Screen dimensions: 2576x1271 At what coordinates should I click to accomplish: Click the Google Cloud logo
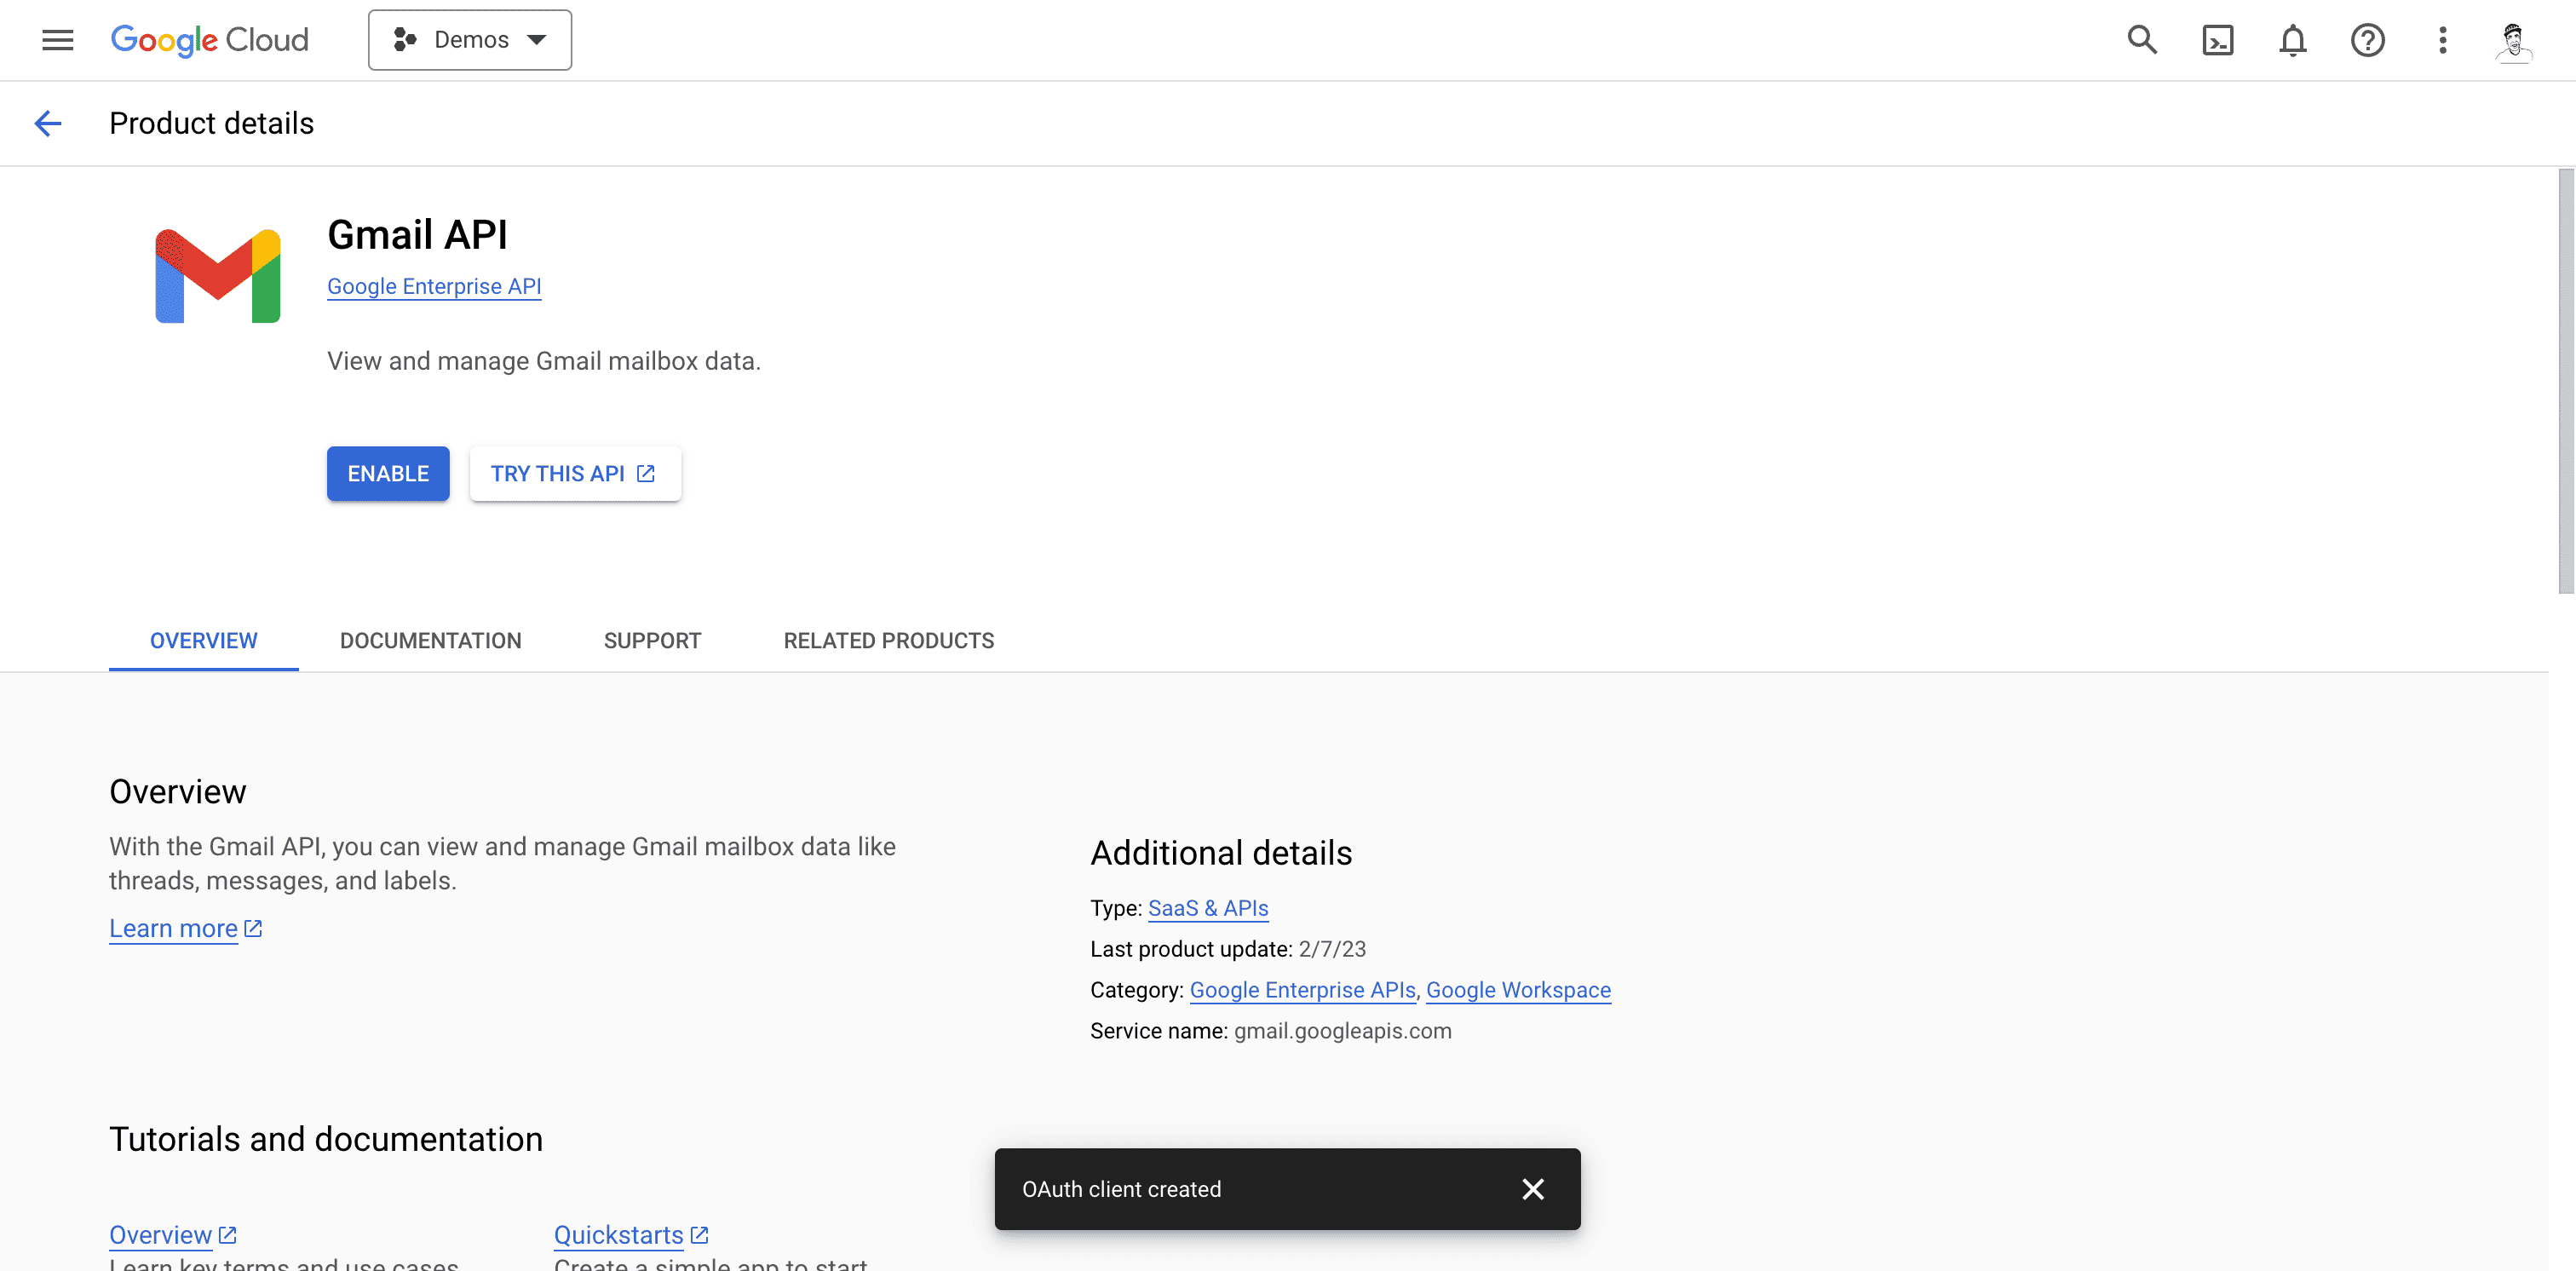point(209,40)
